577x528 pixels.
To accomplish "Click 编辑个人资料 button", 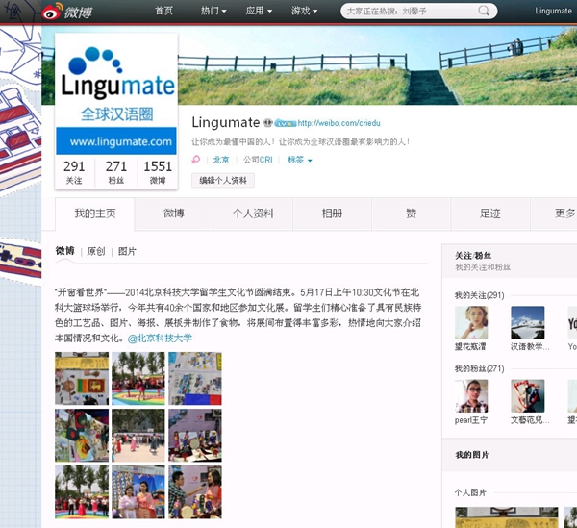I will tap(223, 180).
